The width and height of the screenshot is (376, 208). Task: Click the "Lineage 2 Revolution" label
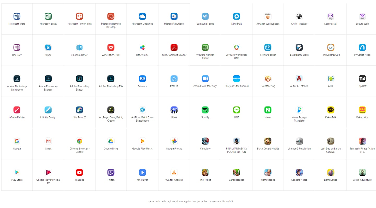[x=299, y=149]
